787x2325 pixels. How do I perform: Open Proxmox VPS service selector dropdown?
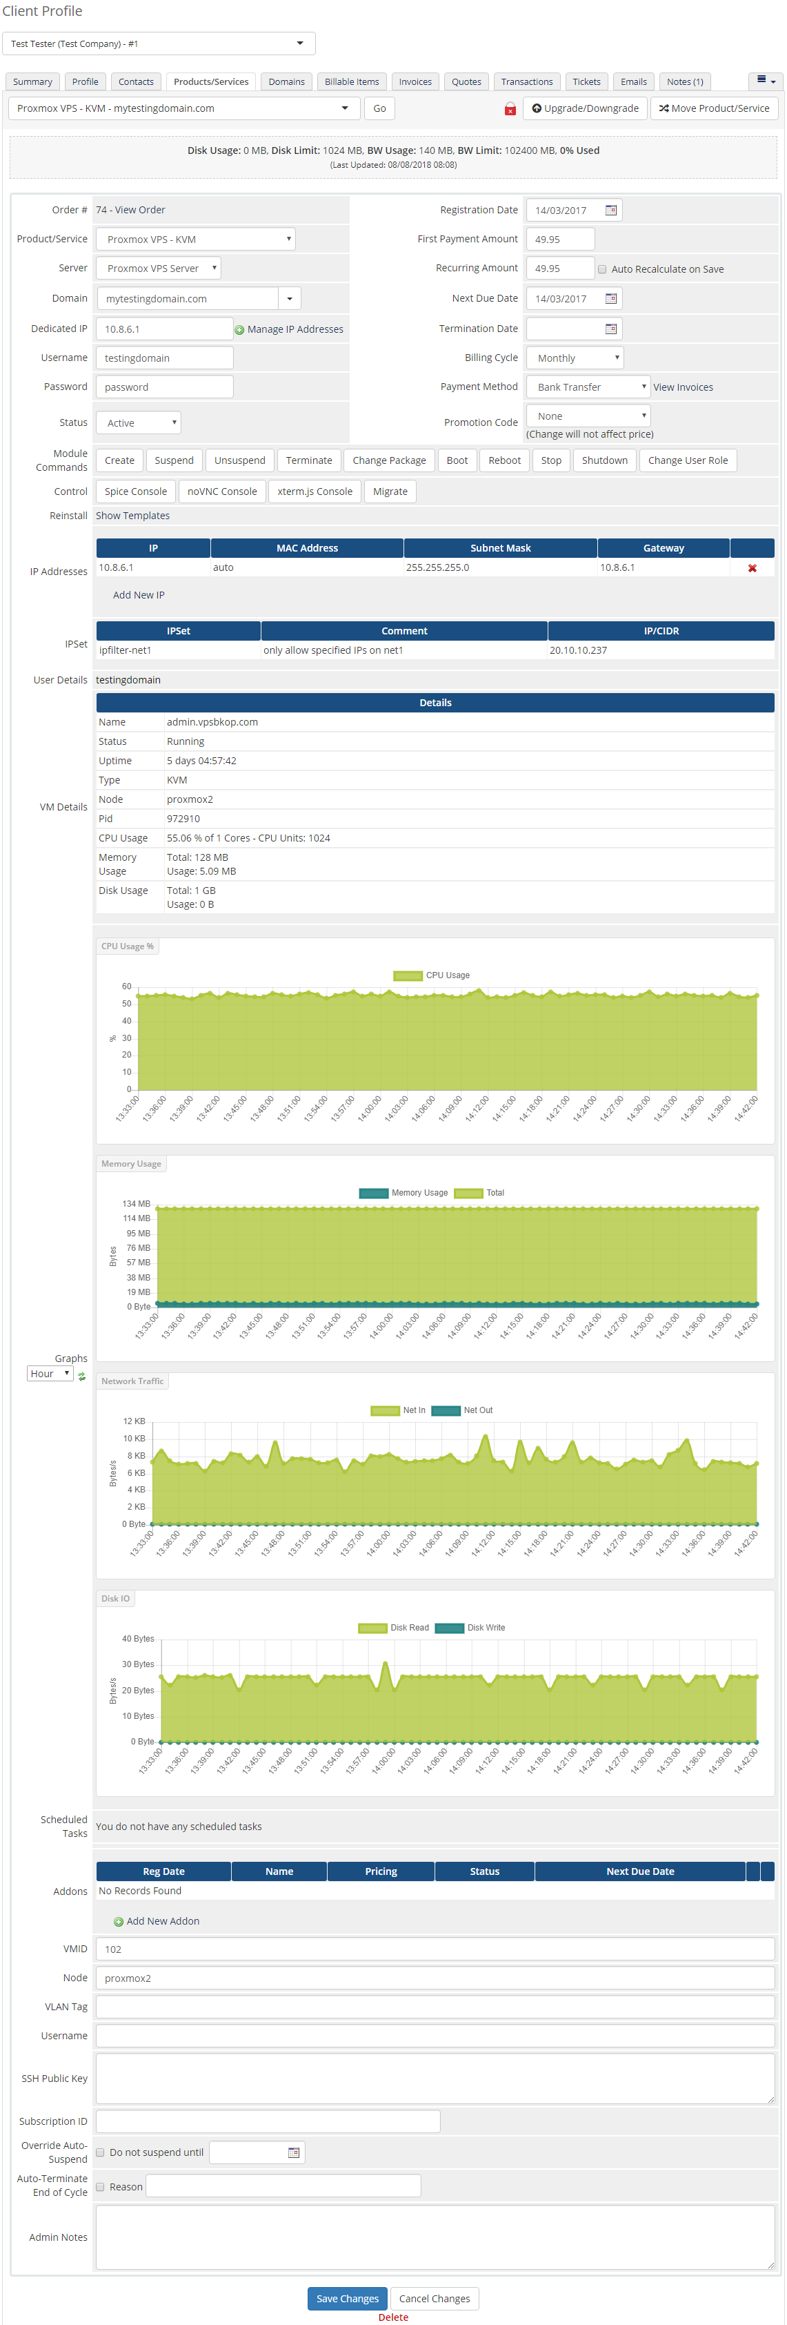[x=184, y=108]
